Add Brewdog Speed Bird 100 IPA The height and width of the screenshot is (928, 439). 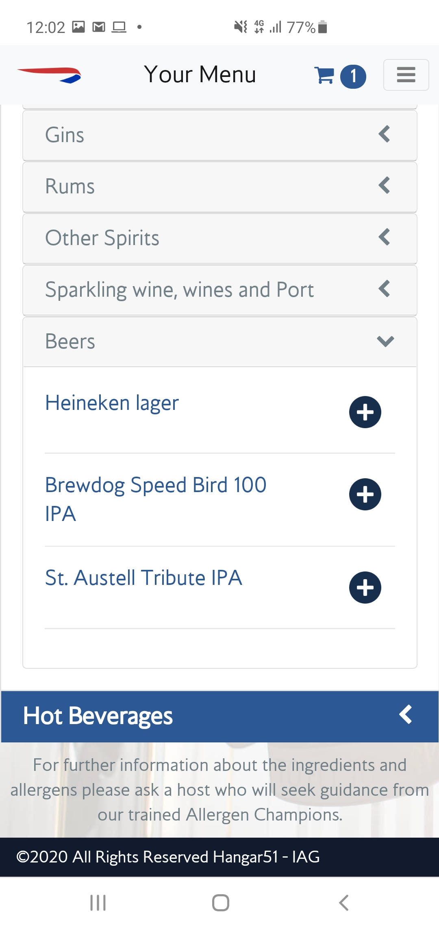pos(365,494)
